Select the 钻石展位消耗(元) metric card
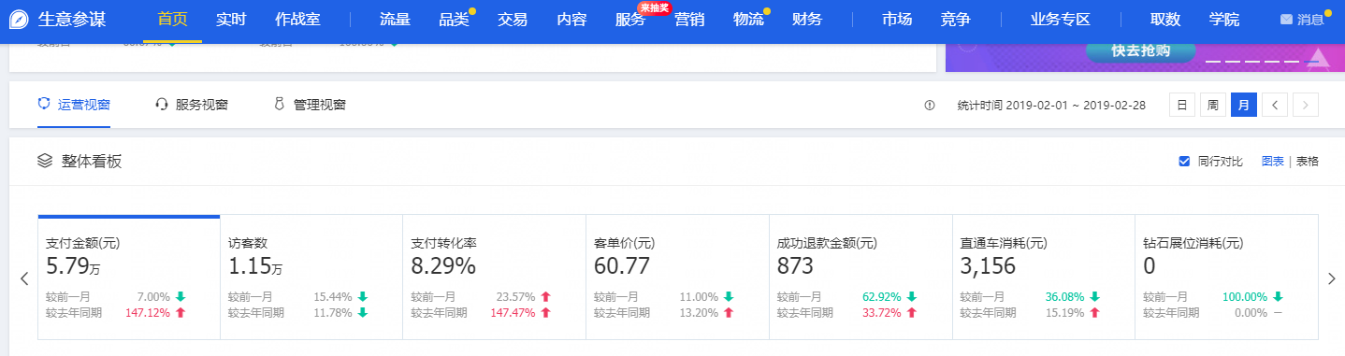The height and width of the screenshot is (356, 1345). point(1226,277)
